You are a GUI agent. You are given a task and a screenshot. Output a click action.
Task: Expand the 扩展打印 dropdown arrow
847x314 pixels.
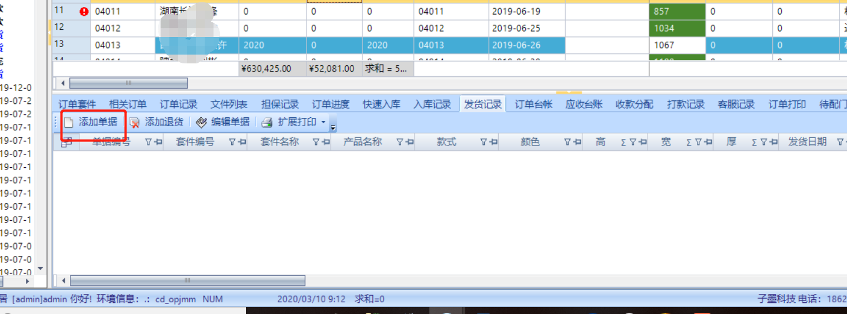(324, 123)
